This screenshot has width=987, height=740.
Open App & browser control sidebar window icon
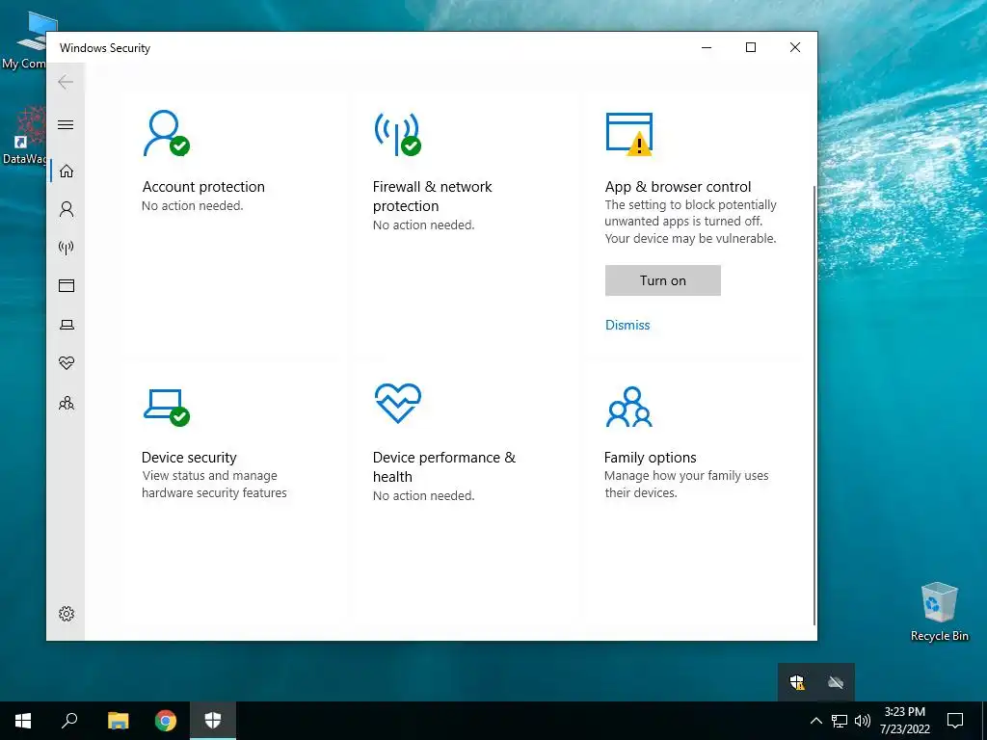pyautogui.click(x=67, y=285)
